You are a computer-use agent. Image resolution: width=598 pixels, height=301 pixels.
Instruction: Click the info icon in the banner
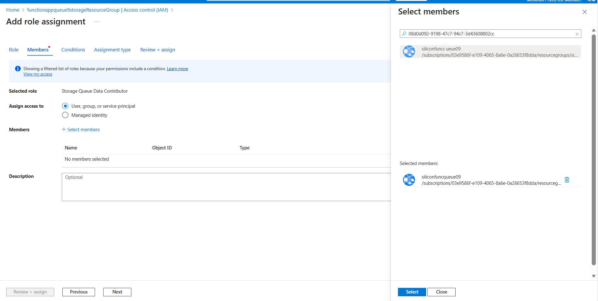pos(18,69)
